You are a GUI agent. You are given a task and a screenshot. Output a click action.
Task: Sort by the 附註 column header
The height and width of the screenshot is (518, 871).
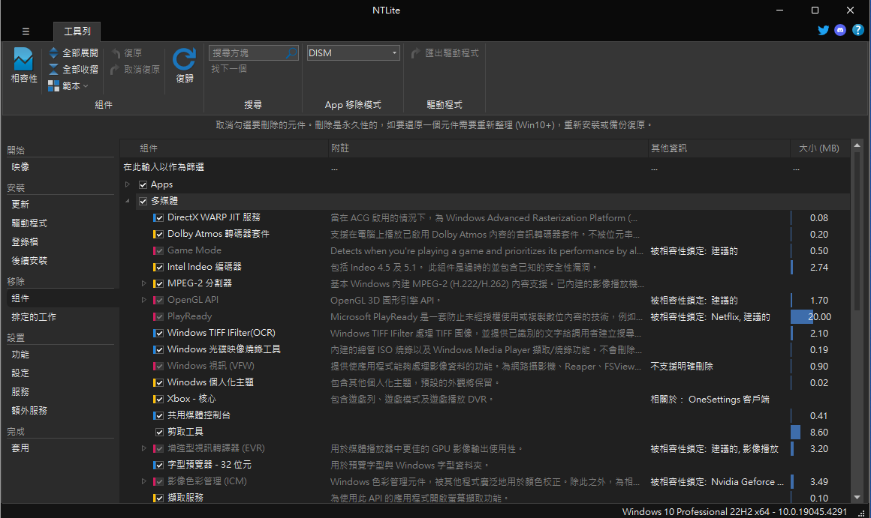coord(489,148)
